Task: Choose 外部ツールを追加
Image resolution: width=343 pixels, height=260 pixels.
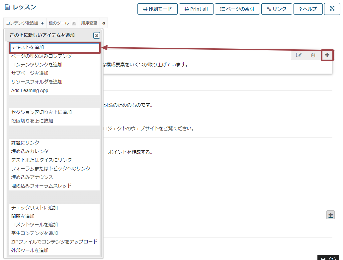Action: (x=30, y=250)
